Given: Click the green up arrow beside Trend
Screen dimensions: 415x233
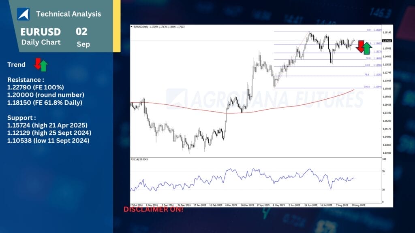Looking at the screenshot, I should [43, 66].
